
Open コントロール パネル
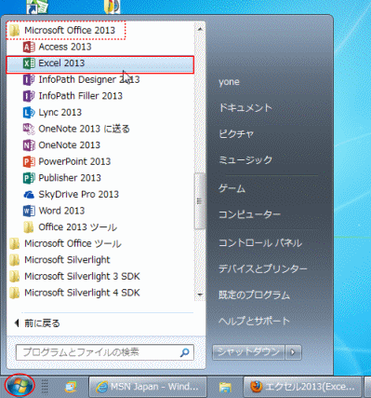(x=260, y=243)
